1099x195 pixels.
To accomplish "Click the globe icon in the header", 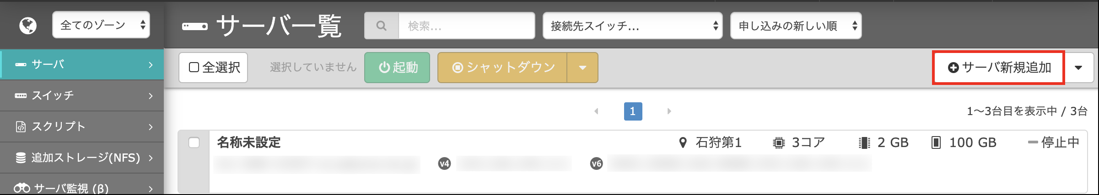I will pos(27,26).
